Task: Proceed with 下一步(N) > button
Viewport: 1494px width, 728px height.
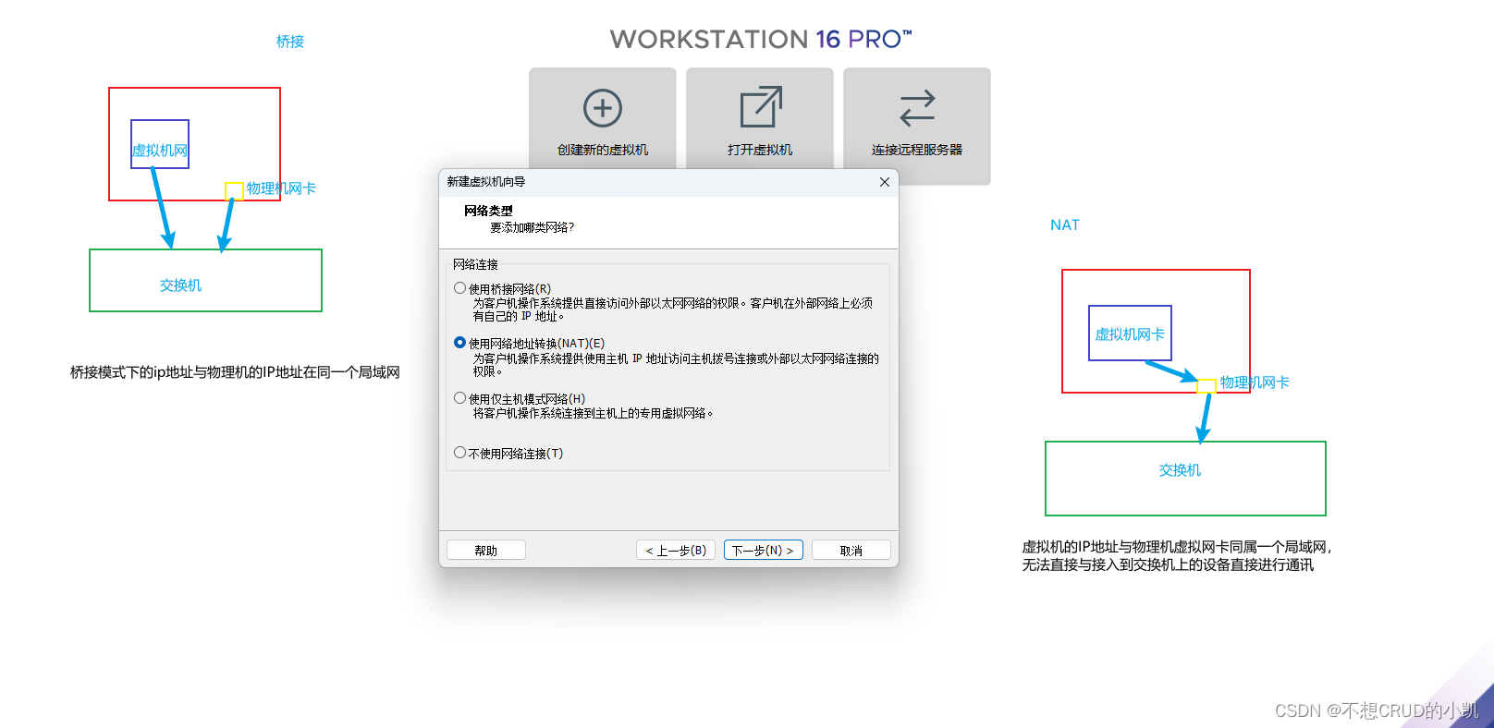Action: 764,550
